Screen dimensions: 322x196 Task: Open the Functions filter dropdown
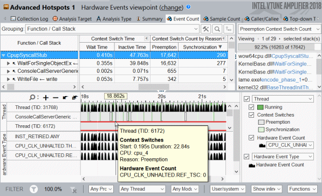pos(303,189)
